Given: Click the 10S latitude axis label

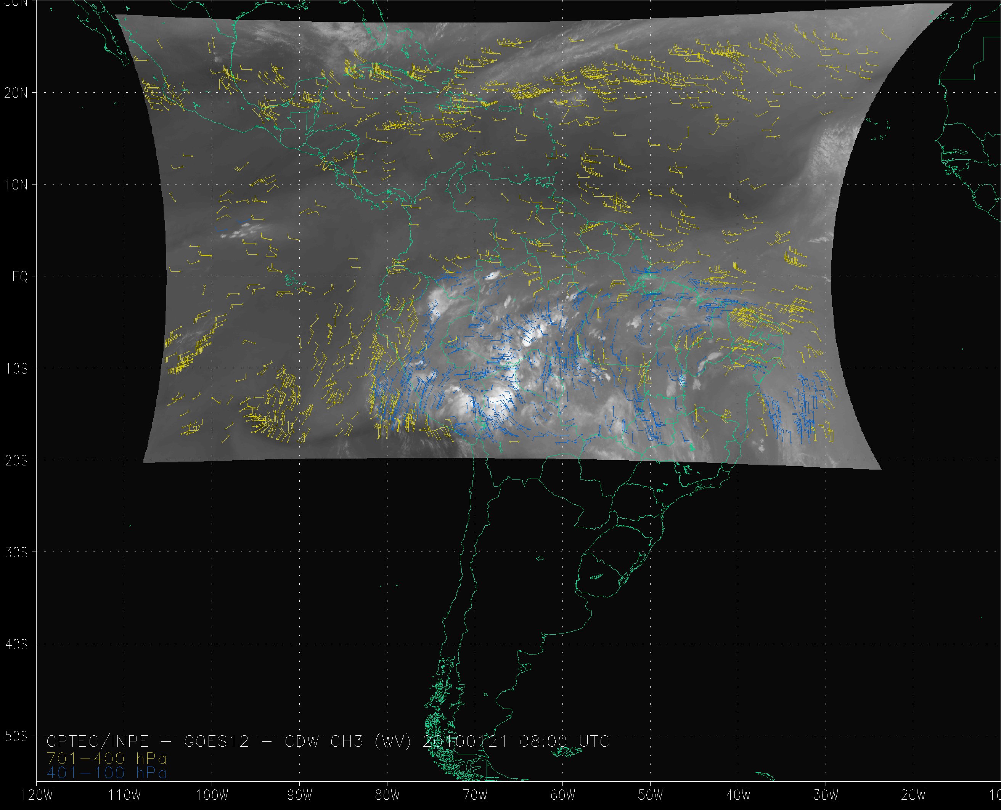Looking at the screenshot, I should pyautogui.click(x=16, y=369).
